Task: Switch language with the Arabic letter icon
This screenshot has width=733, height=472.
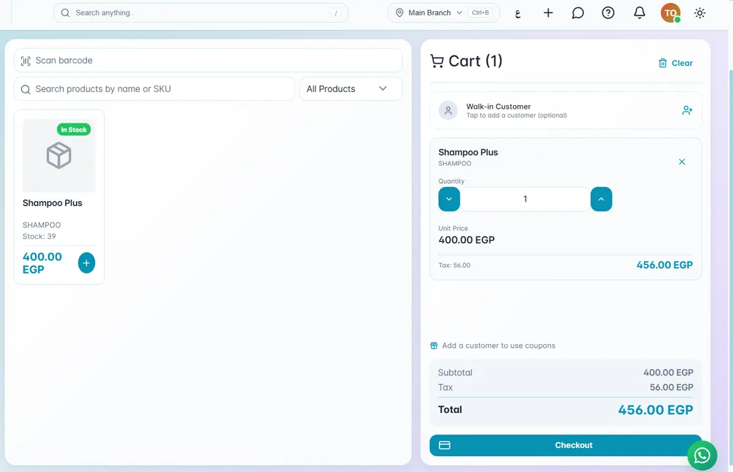Action: [518, 13]
